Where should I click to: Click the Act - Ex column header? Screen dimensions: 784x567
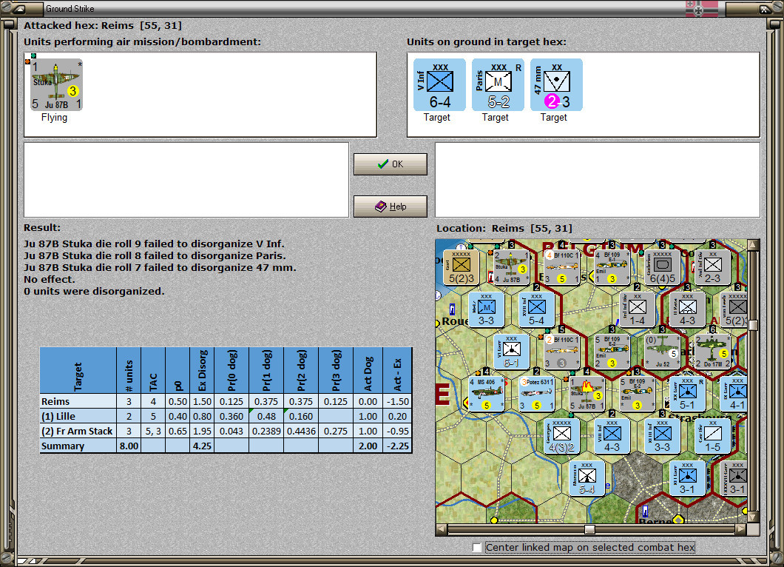point(397,370)
